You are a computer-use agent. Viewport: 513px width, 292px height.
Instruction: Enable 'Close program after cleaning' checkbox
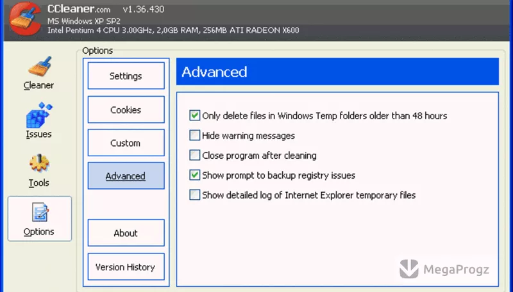coord(194,155)
